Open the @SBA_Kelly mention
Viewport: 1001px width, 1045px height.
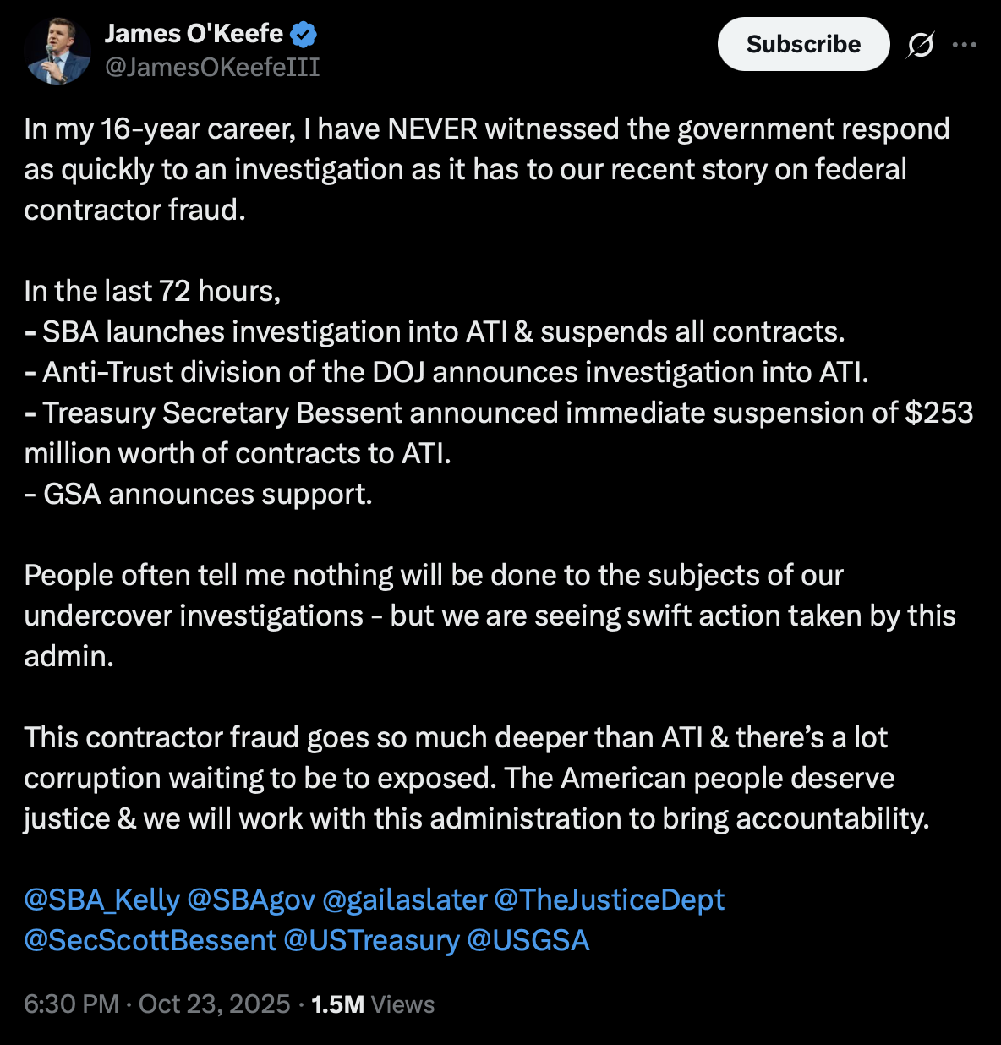click(102, 900)
